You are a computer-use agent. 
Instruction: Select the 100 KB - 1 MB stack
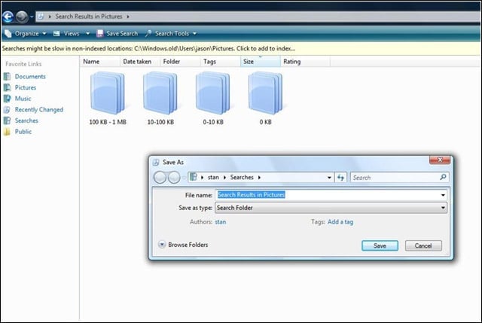click(108, 99)
